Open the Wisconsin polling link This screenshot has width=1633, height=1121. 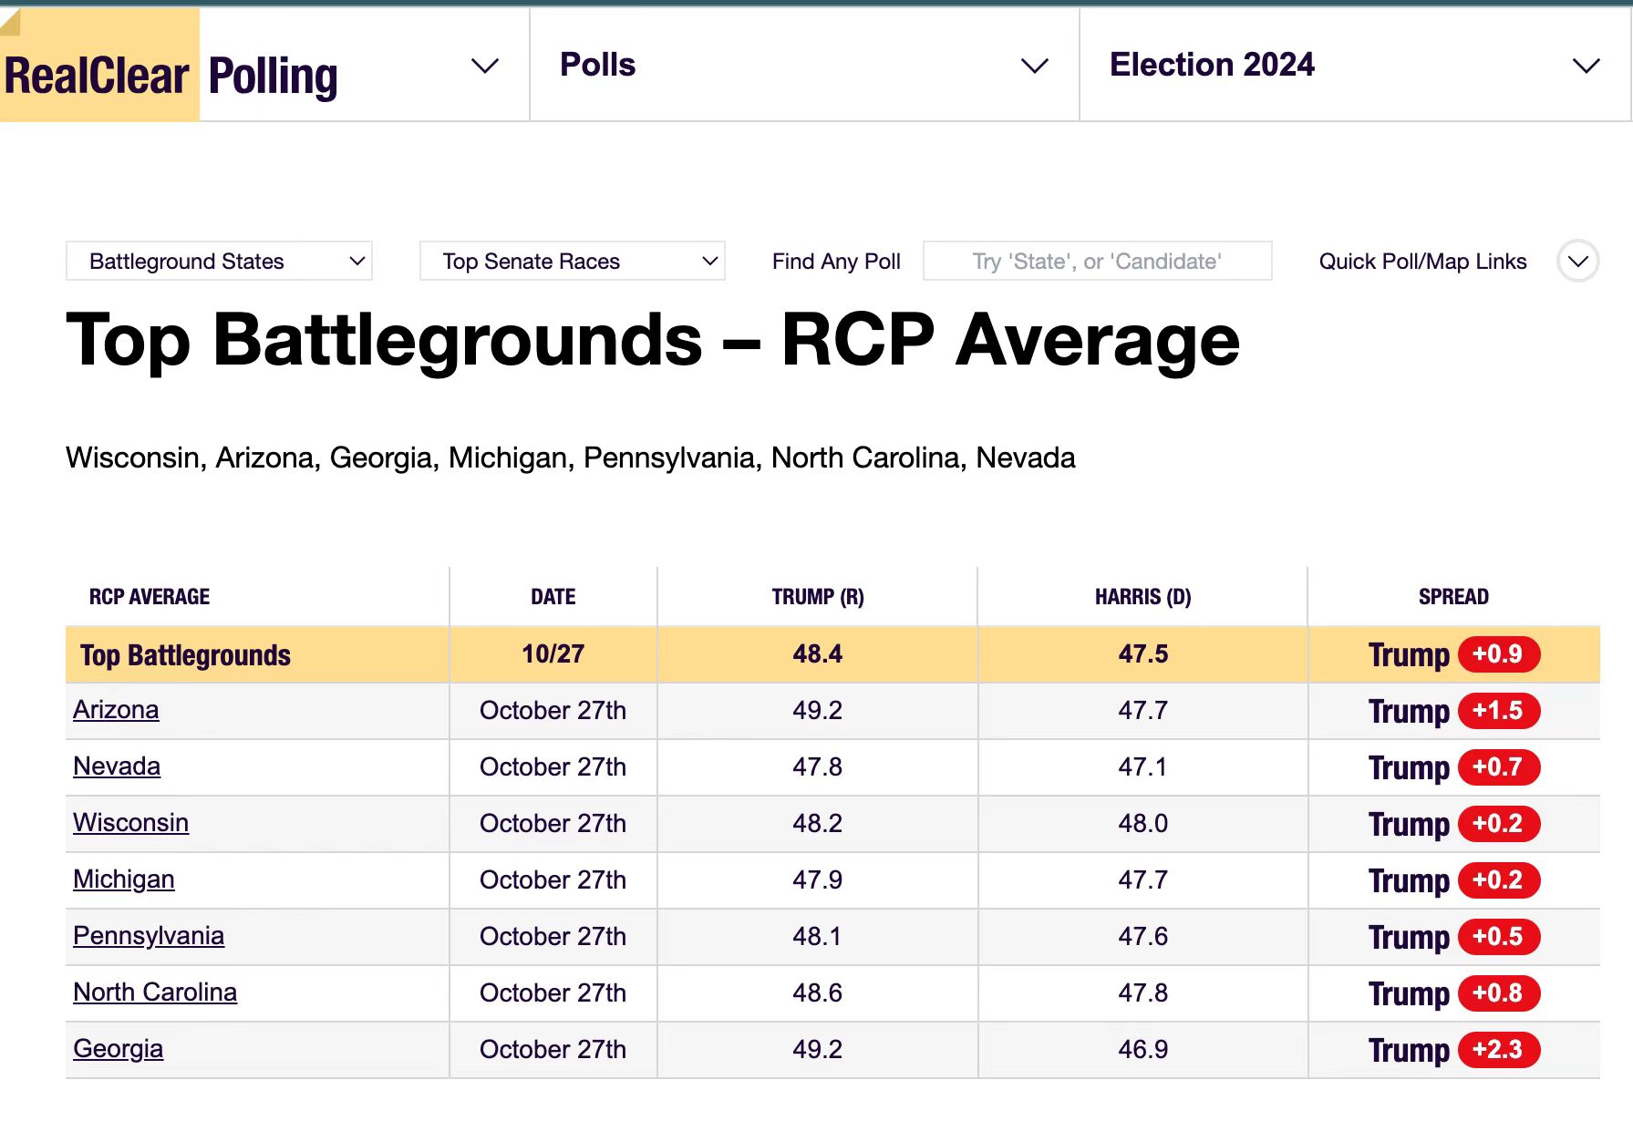click(130, 823)
